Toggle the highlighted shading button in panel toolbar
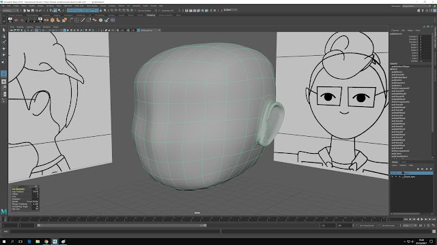The width and height of the screenshot is (437, 245). 64,30
